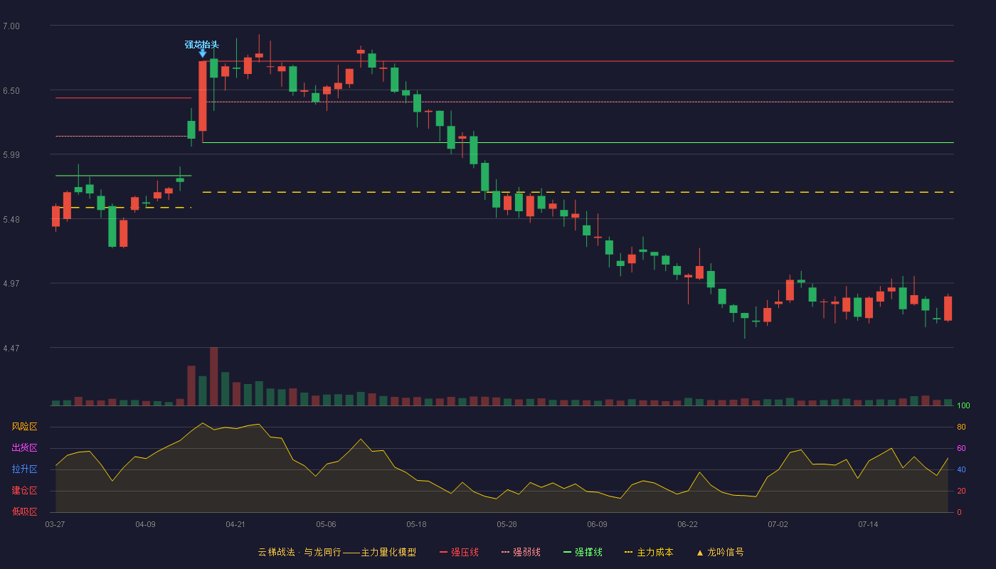
Task: Click the 07-14 date label
Action: point(868,524)
